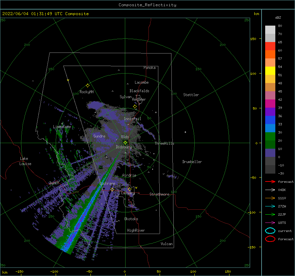Click the Blackfalds city label
The image size is (295, 276).
click(139, 91)
